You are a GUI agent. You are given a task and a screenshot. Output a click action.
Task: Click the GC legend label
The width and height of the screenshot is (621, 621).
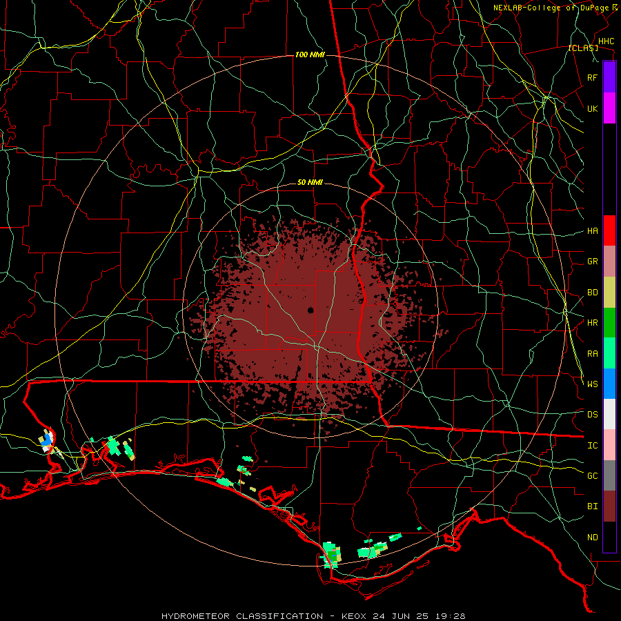pyautogui.click(x=593, y=475)
